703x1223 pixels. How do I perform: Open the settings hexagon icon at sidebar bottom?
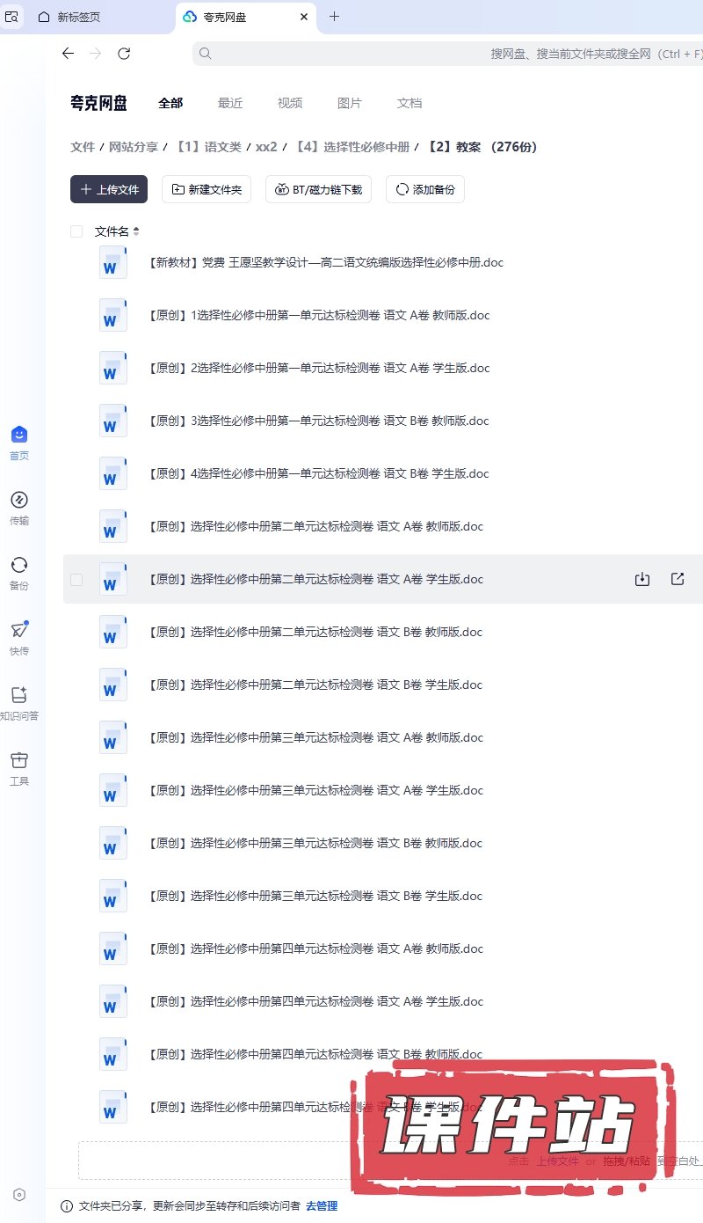click(19, 1194)
